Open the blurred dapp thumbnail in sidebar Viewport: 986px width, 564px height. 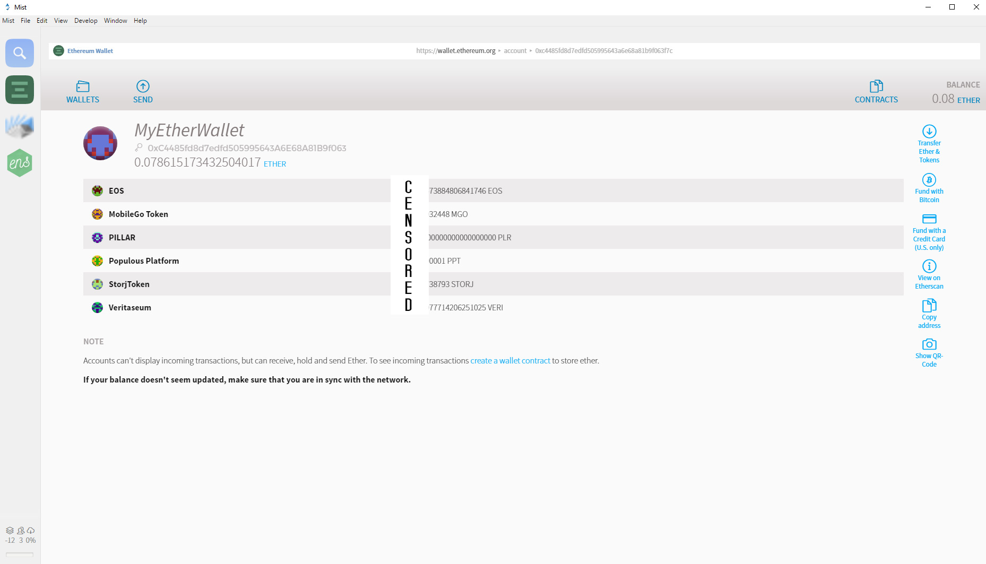pos(20,126)
